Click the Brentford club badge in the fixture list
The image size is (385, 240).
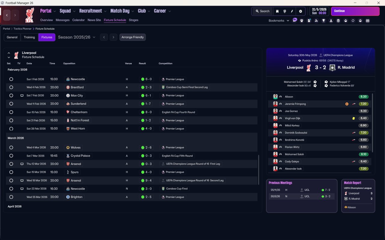click(x=68, y=87)
